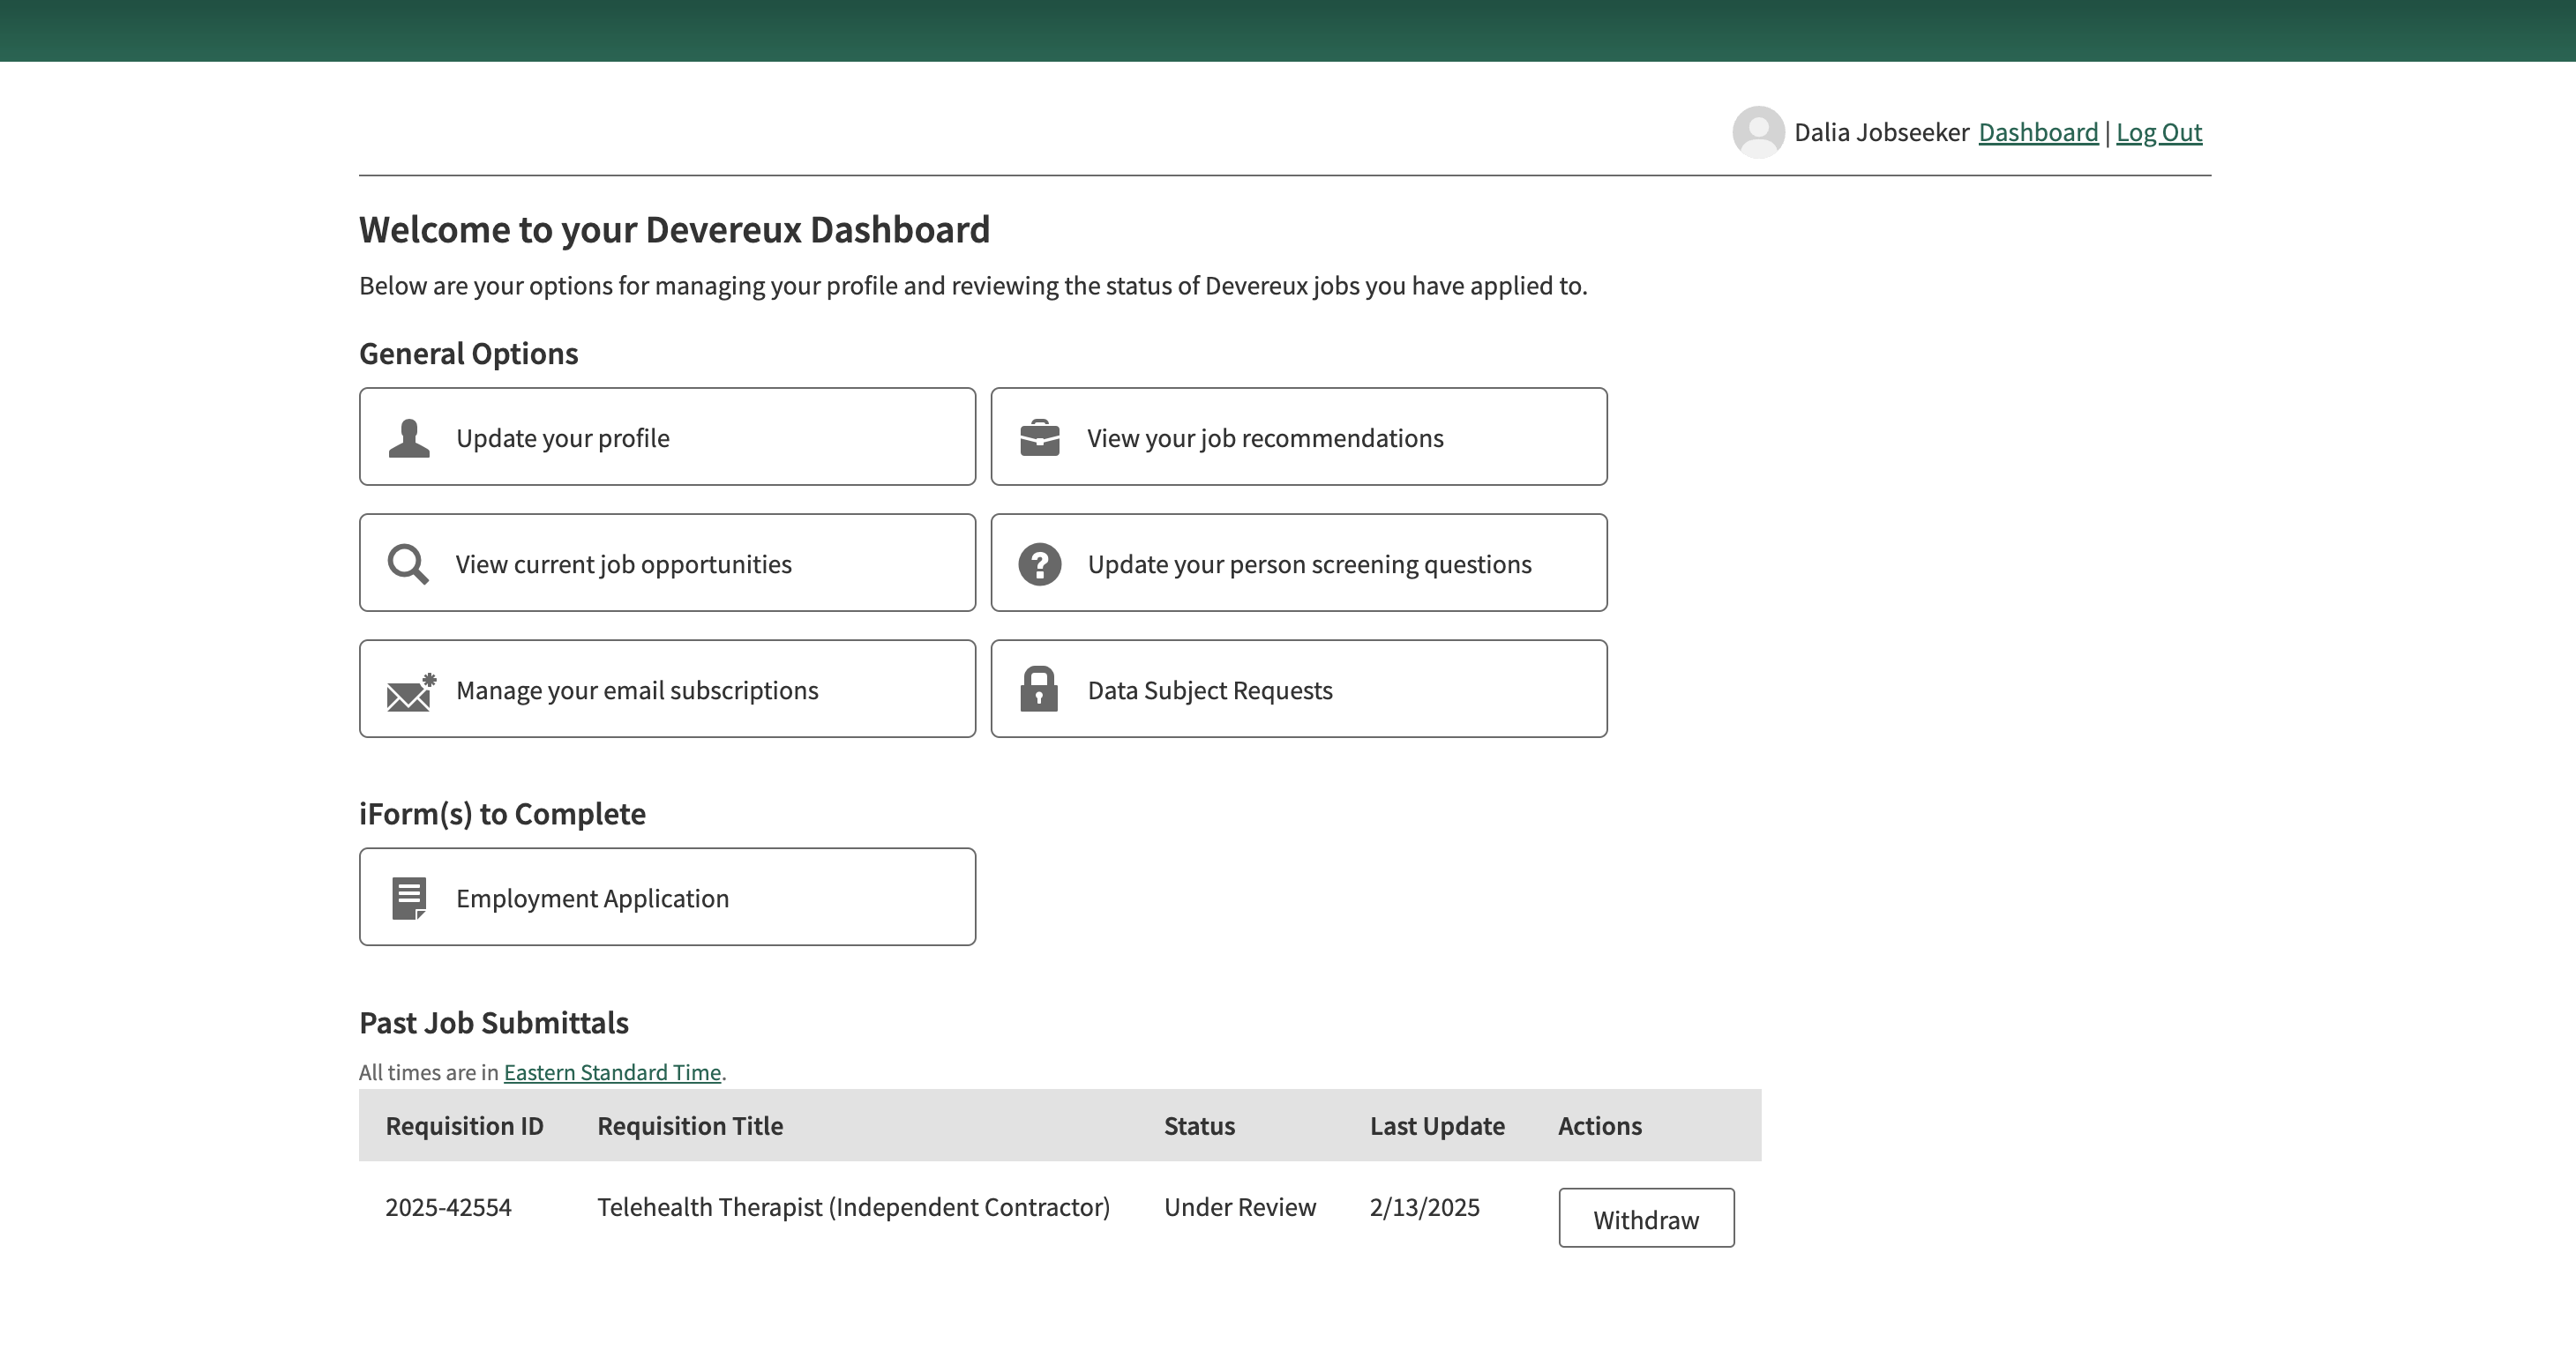The width and height of the screenshot is (2576, 1350).
Task: Open the Eastern Standard Time link
Action: [x=612, y=1072]
